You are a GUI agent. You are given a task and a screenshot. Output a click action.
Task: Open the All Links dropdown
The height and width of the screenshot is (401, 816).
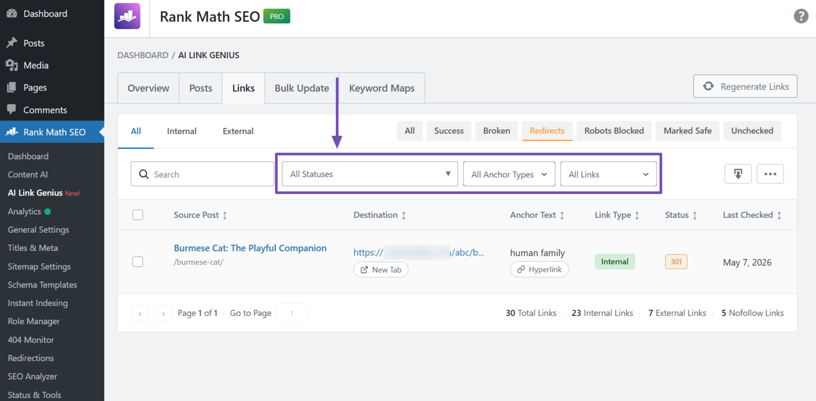pos(609,174)
